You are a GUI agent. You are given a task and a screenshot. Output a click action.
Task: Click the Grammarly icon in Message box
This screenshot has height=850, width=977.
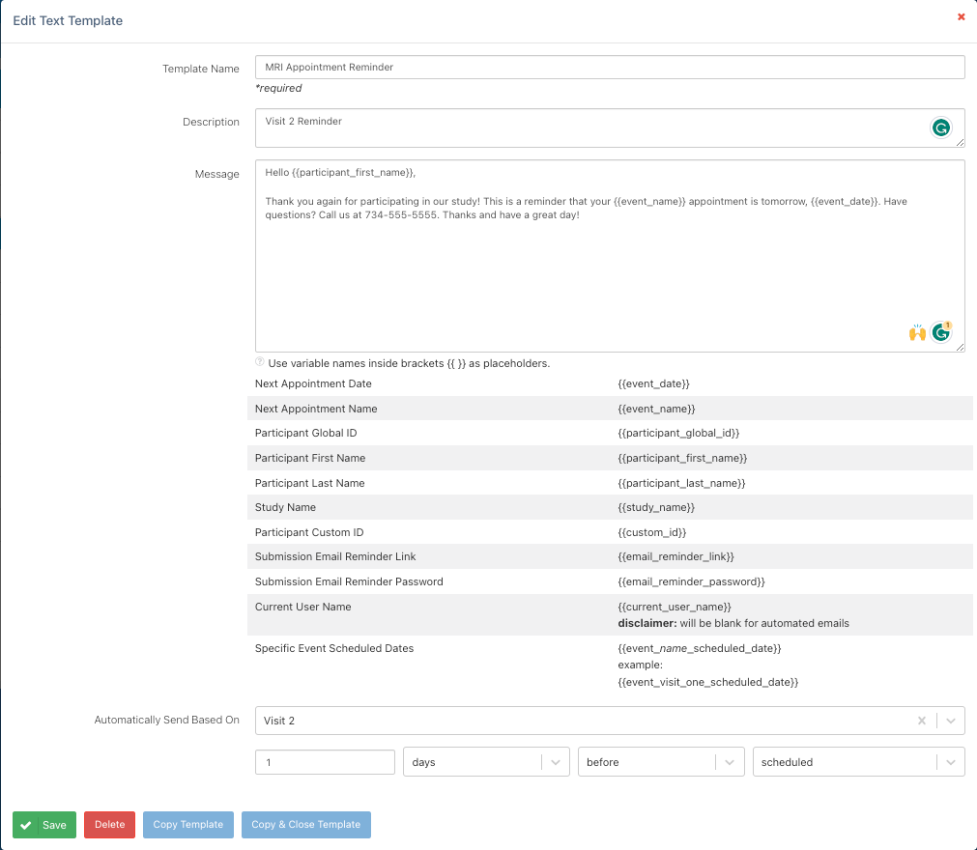pos(940,332)
